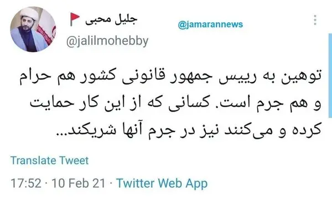Click Translate Tweet
The width and height of the screenshot is (332, 201).
[x=50, y=161]
